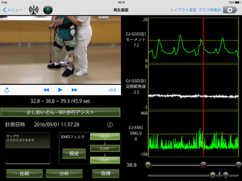
Task: Tap the red current-time slider handle
Action: coord(203,165)
